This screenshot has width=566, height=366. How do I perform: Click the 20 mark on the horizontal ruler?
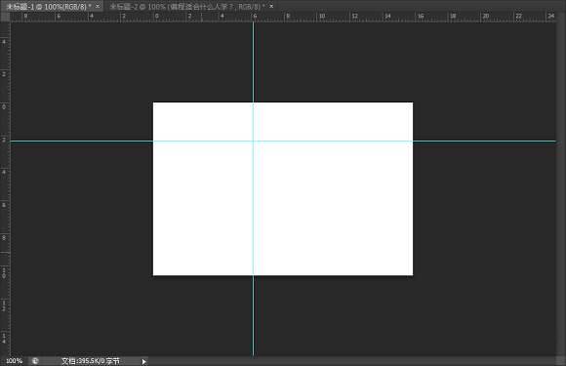pos(486,16)
